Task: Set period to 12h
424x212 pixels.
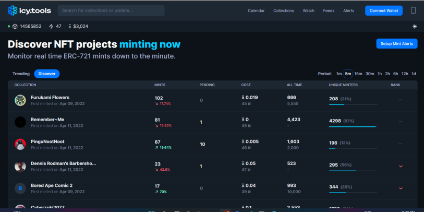Action: (x=405, y=74)
